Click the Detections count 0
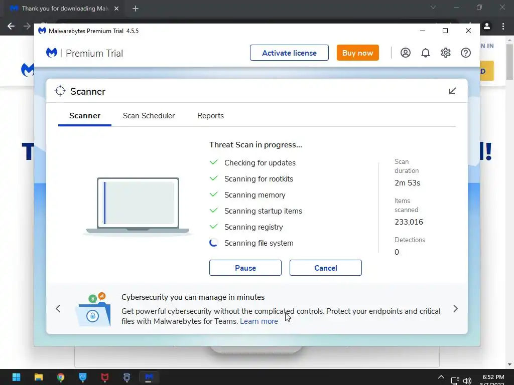Screen dimensions: 514x385 397,252
